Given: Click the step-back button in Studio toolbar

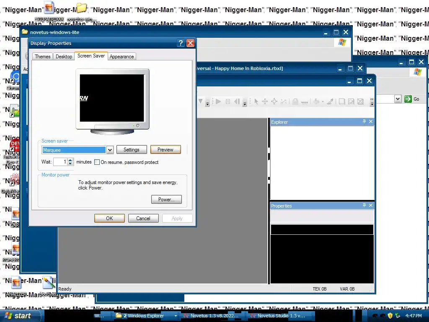Looking at the screenshot, I should [237, 101].
